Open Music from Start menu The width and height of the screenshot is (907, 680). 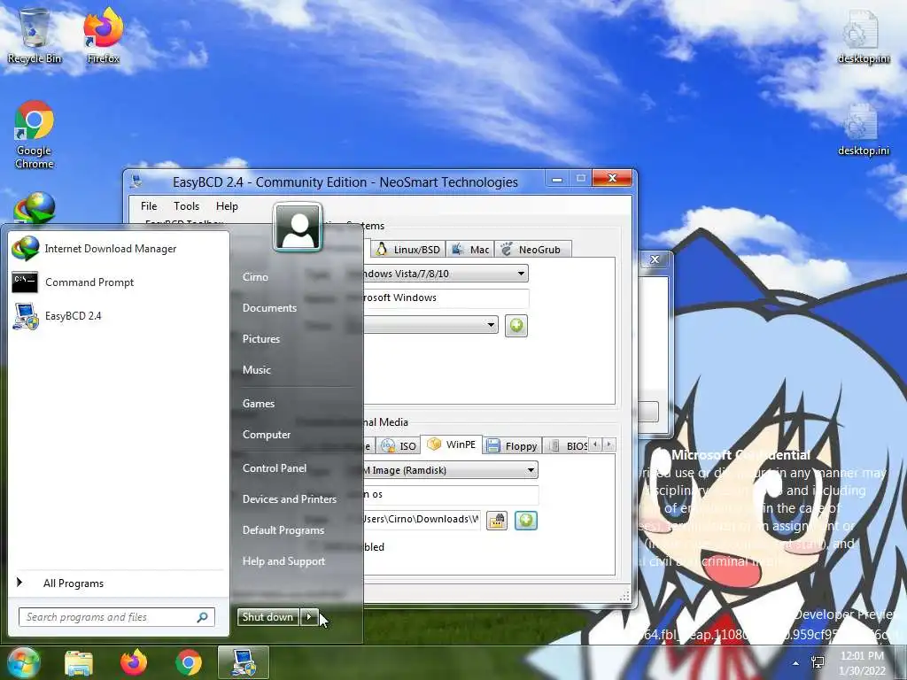256,370
